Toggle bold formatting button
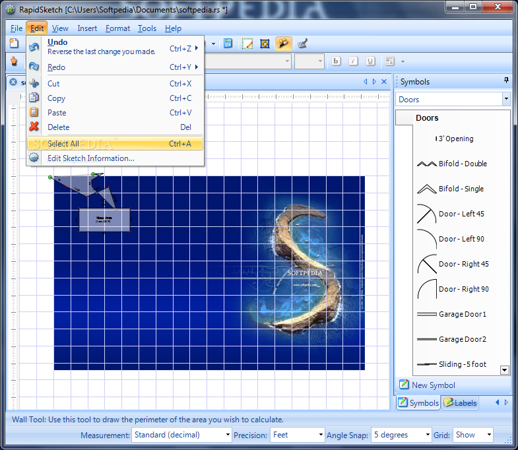The height and width of the screenshot is (450, 518). 336,61
